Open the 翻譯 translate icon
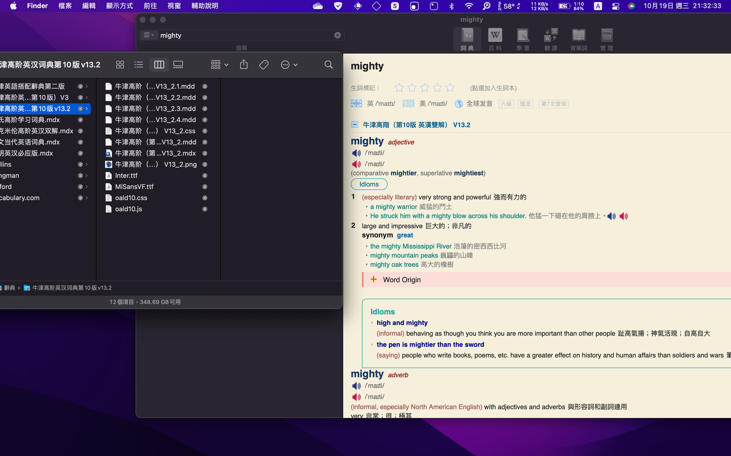This screenshot has height=456, width=731. pyautogui.click(x=551, y=39)
